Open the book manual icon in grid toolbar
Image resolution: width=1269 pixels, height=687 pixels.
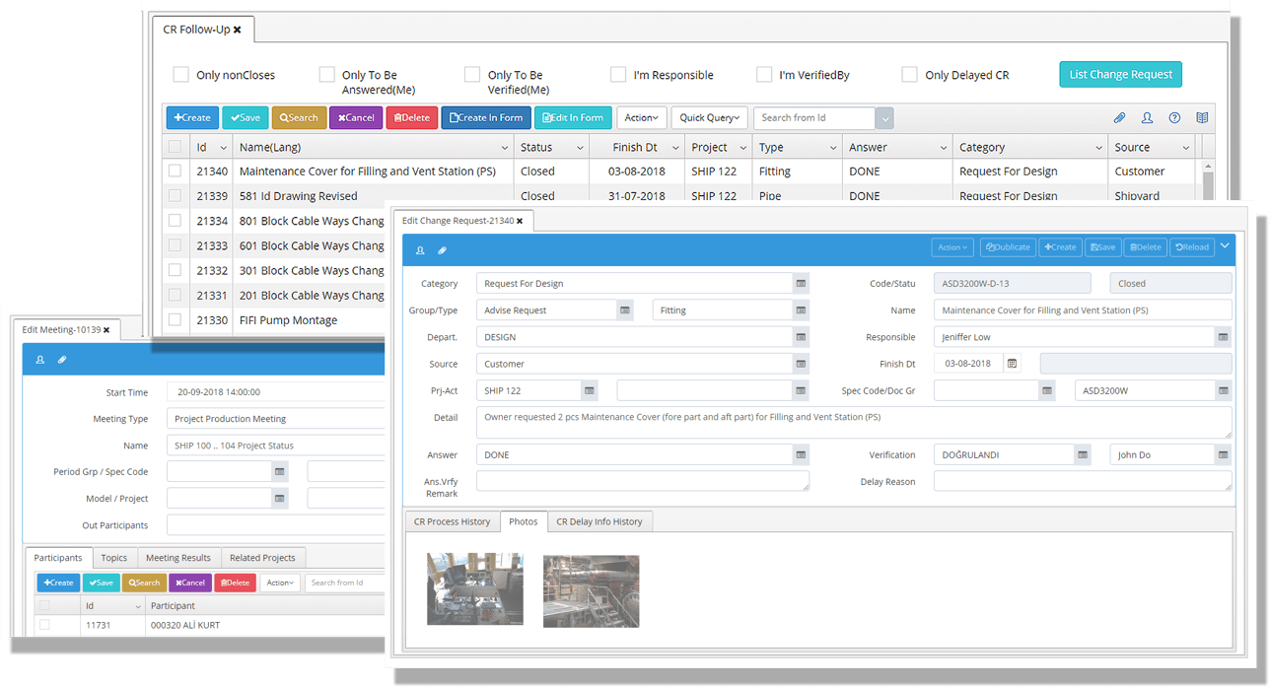coord(1202,118)
